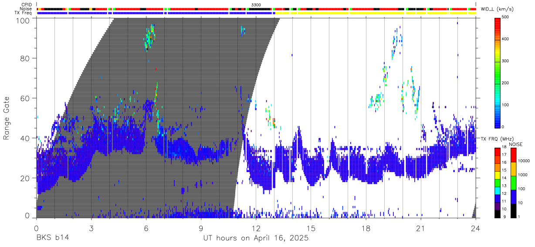Click the red top segment of NOISE color bar
This screenshot has height=247, width=535.
tap(514, 155)
